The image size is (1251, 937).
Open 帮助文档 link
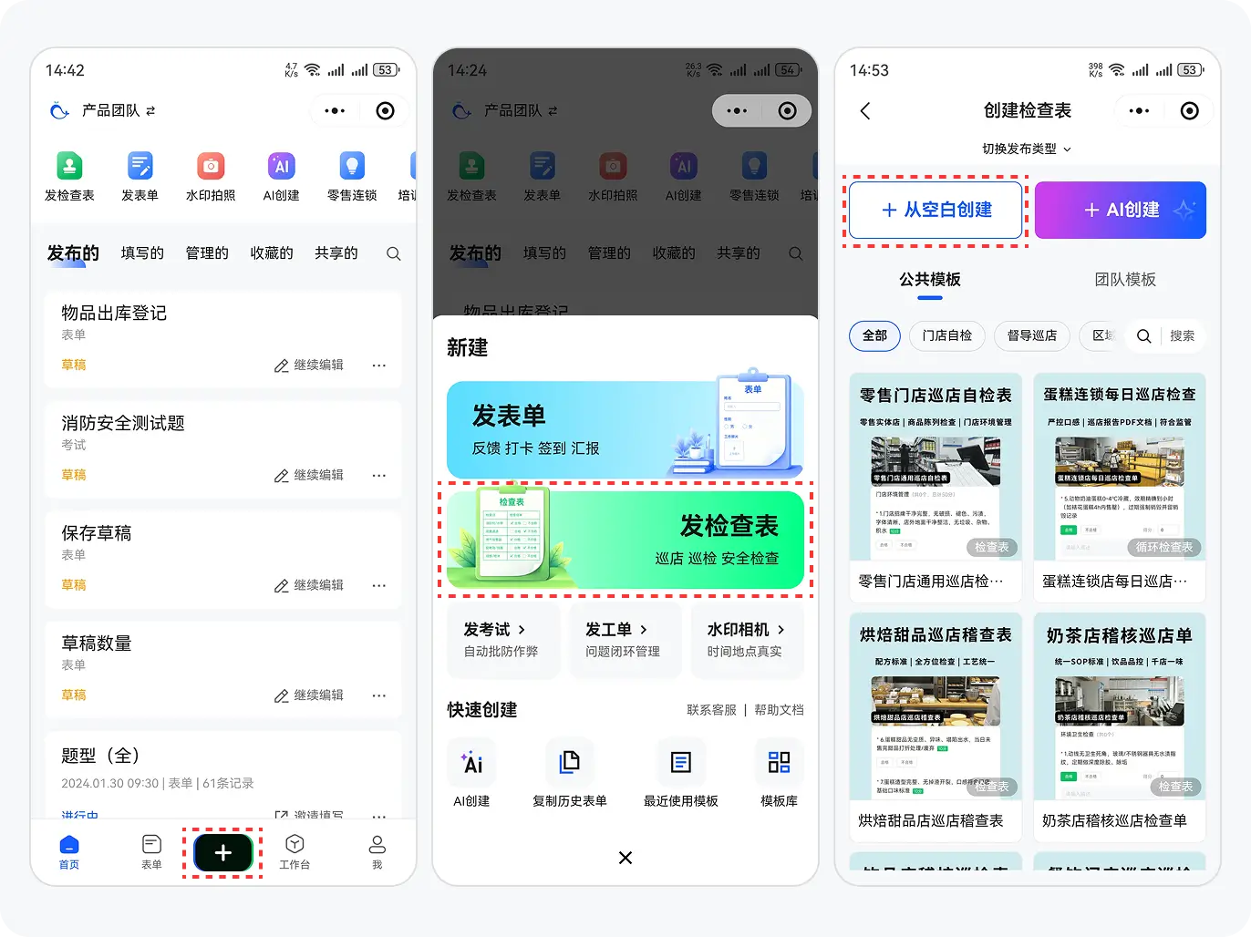[x=779, y=710]
